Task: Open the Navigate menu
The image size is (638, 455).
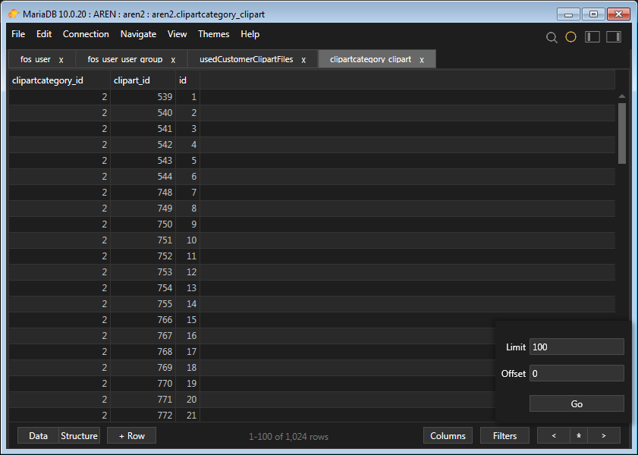Action: tap(138, 34)
